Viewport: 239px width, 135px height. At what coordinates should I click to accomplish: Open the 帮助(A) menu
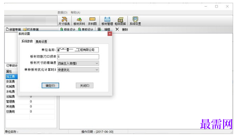pos(76,13)
